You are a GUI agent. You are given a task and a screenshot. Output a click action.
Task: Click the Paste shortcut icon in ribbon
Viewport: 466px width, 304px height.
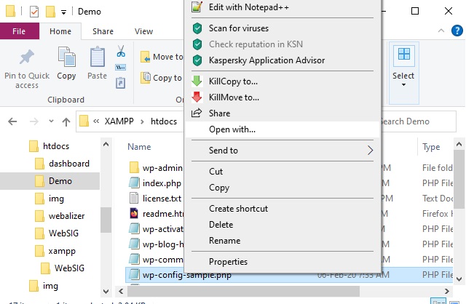pos(120,83)
